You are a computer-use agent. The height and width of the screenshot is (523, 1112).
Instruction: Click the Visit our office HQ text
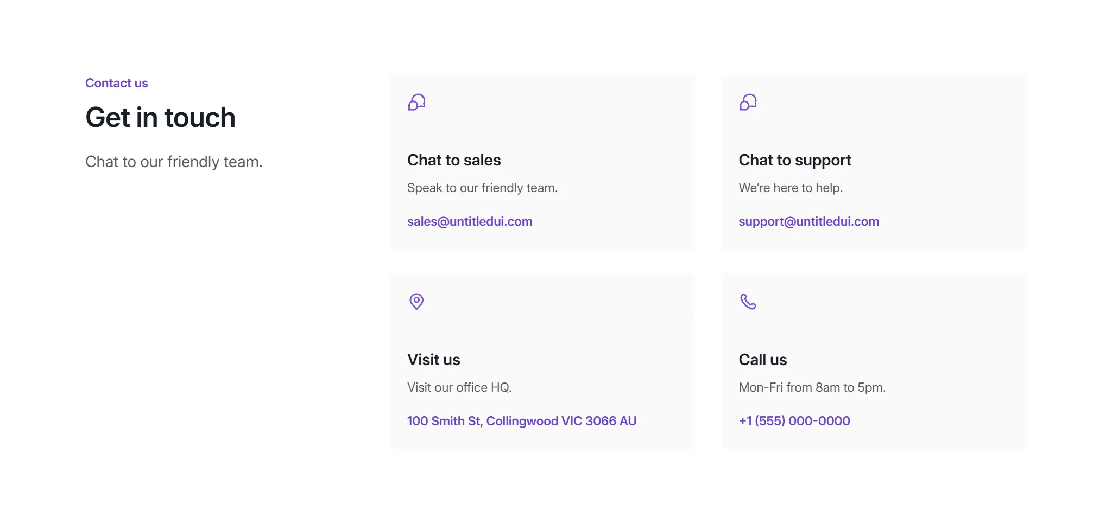[459, 387]
